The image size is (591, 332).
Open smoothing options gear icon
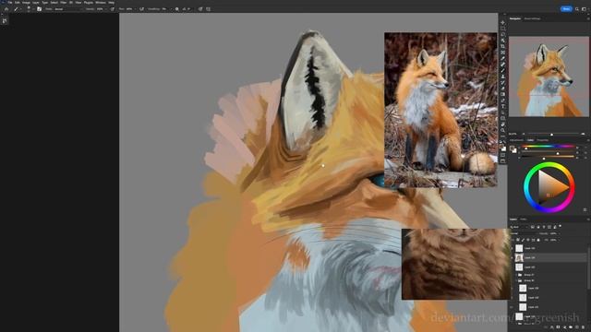[176, 9]
